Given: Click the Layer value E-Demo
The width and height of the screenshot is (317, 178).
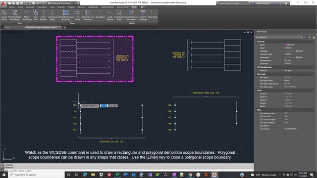Looking at the screenshot, I should [x=288, y=48].
